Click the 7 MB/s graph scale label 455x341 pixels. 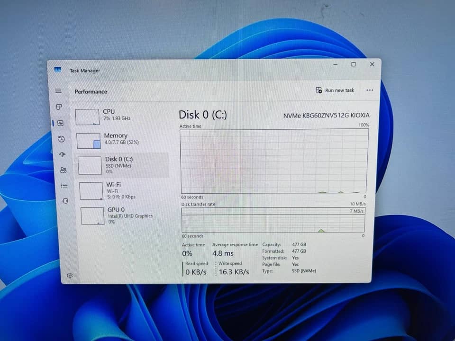(356, 211)
